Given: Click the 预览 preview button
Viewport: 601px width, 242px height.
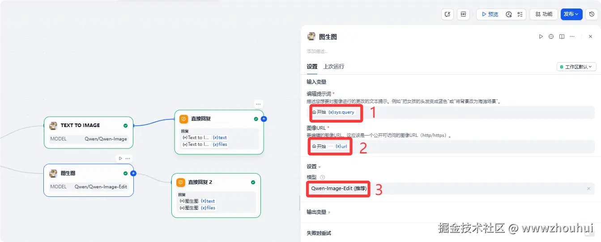Looking at the screenshot, I should [x=490, y=14].
